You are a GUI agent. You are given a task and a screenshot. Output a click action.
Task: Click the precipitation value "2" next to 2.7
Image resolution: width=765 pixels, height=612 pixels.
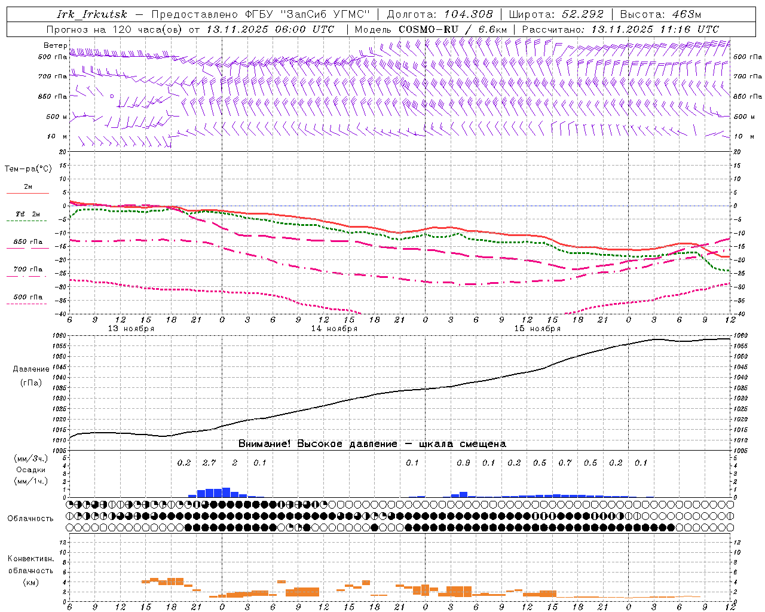pos(235,463)
